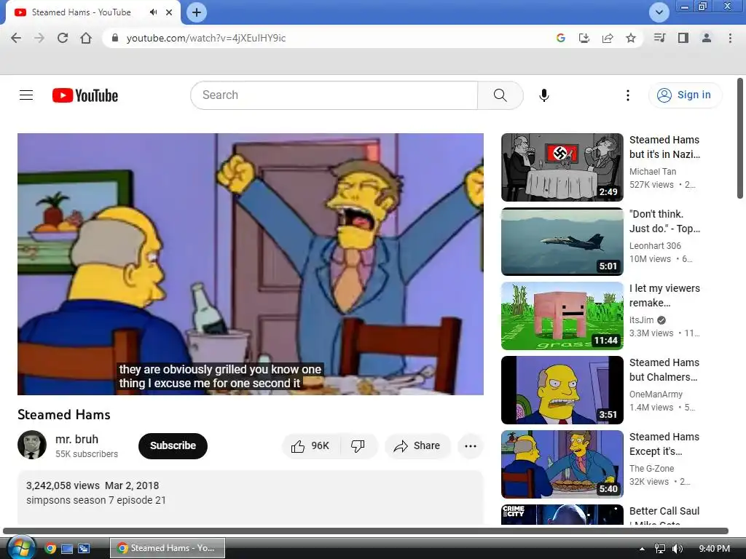746x559 pixels.
Task: Open the Chrome profile icon
Action: tap(707, 38)
